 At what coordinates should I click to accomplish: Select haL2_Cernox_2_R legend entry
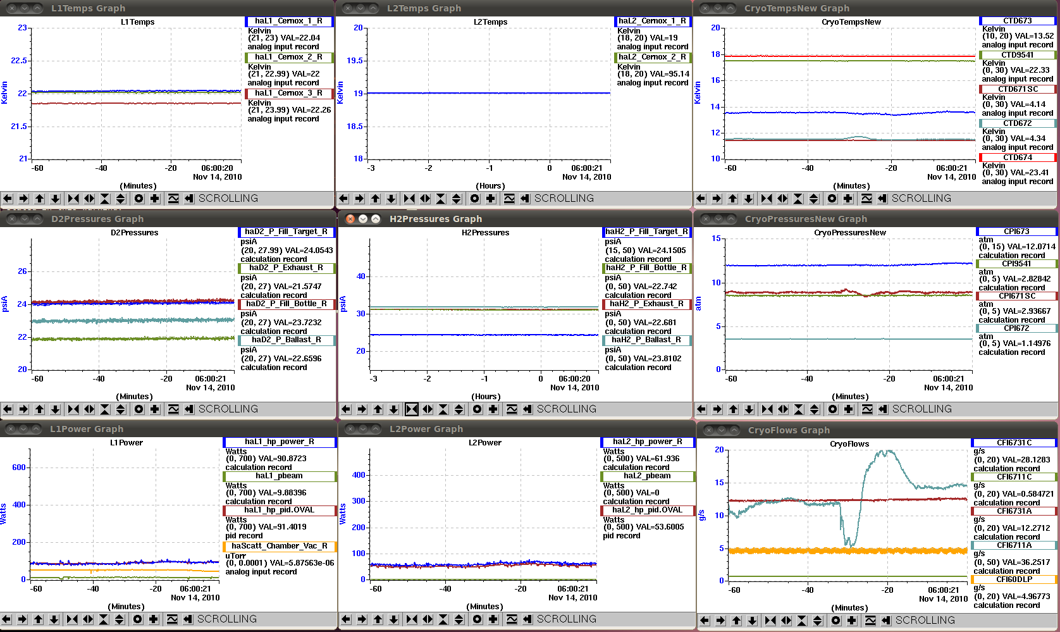(x=653, y=58)
